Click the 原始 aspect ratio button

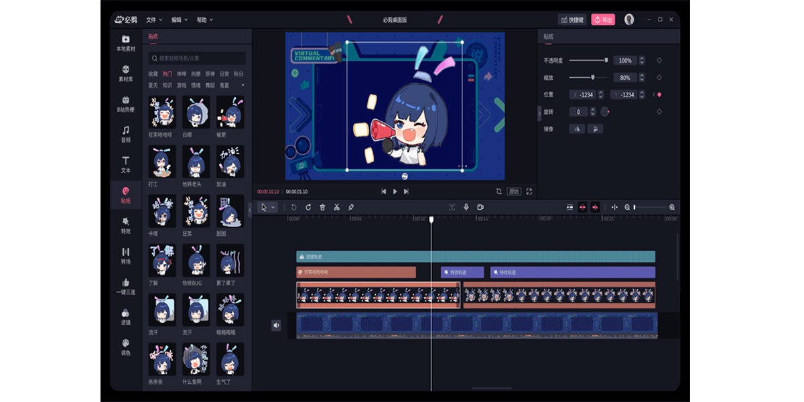(514, 191)
